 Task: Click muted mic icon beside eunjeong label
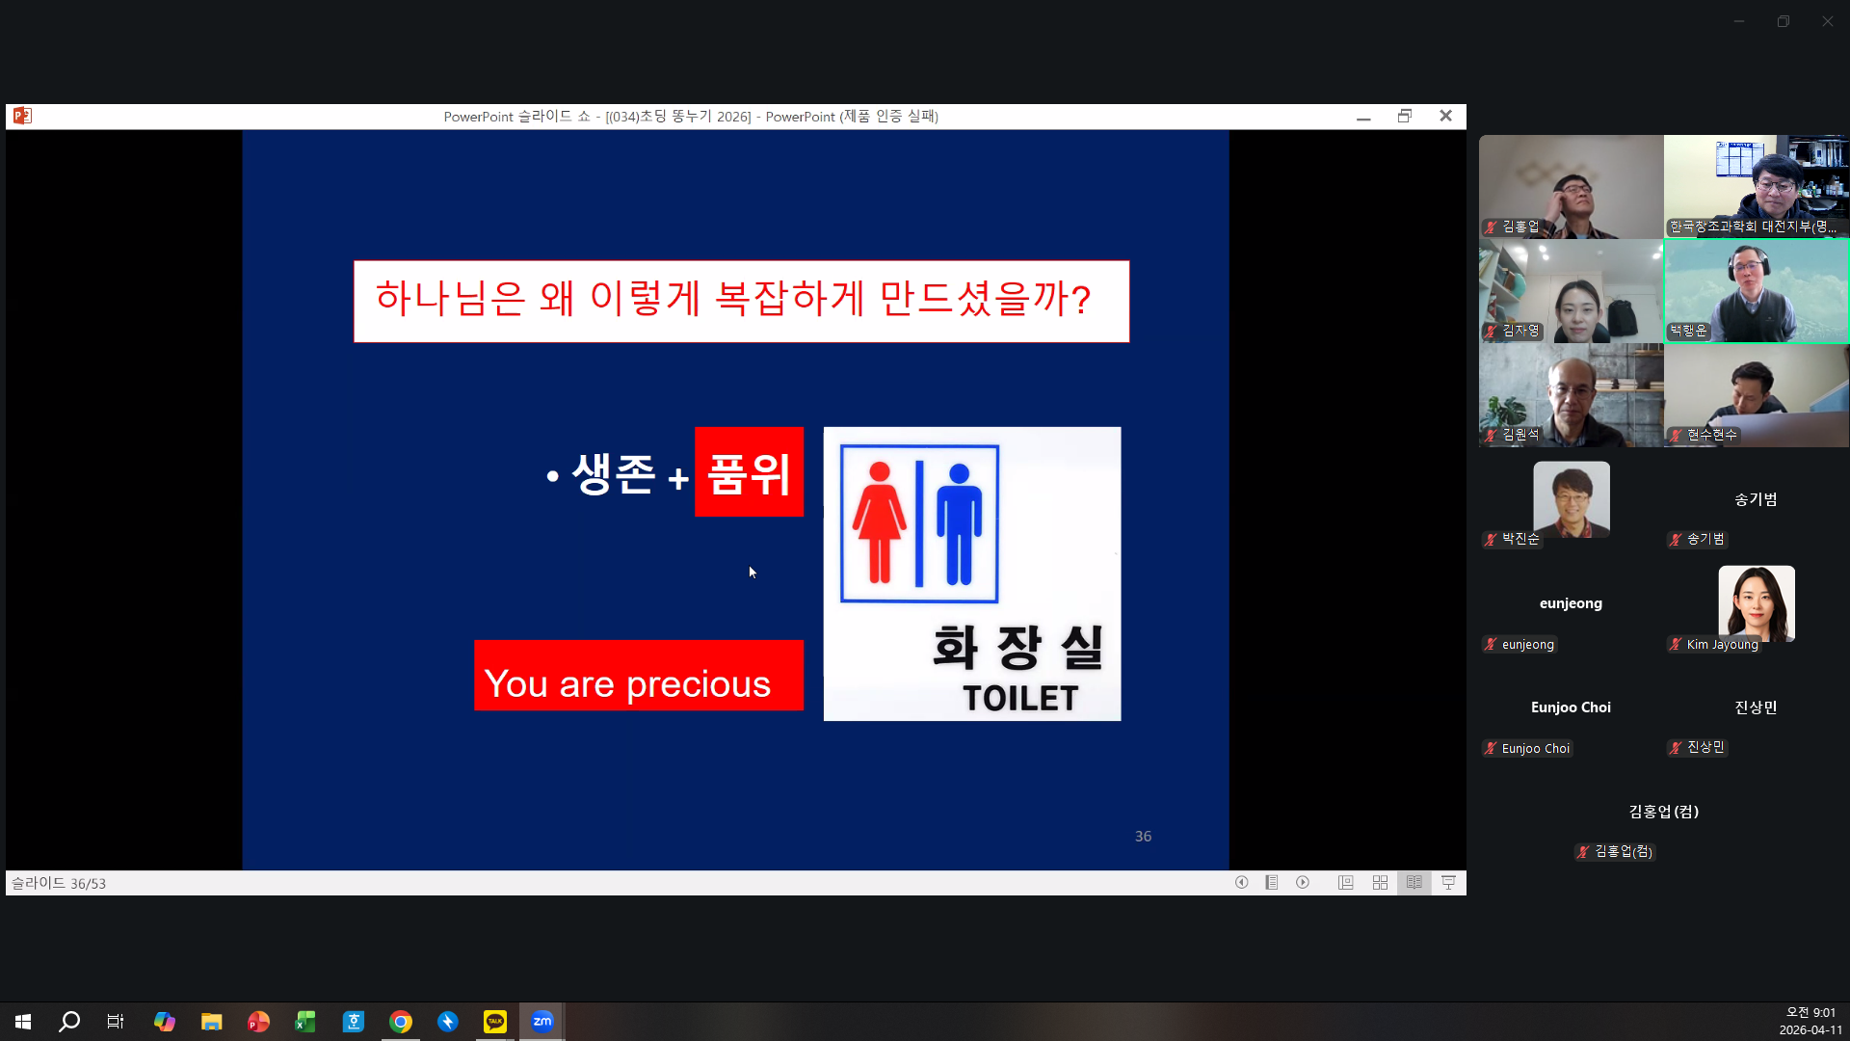click(1491, 644)
